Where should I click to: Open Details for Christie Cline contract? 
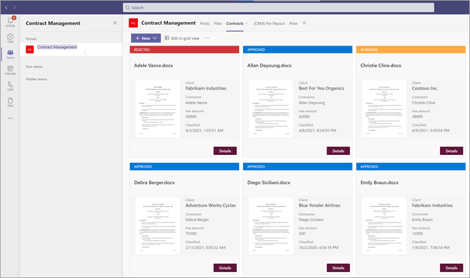point(451,151)
